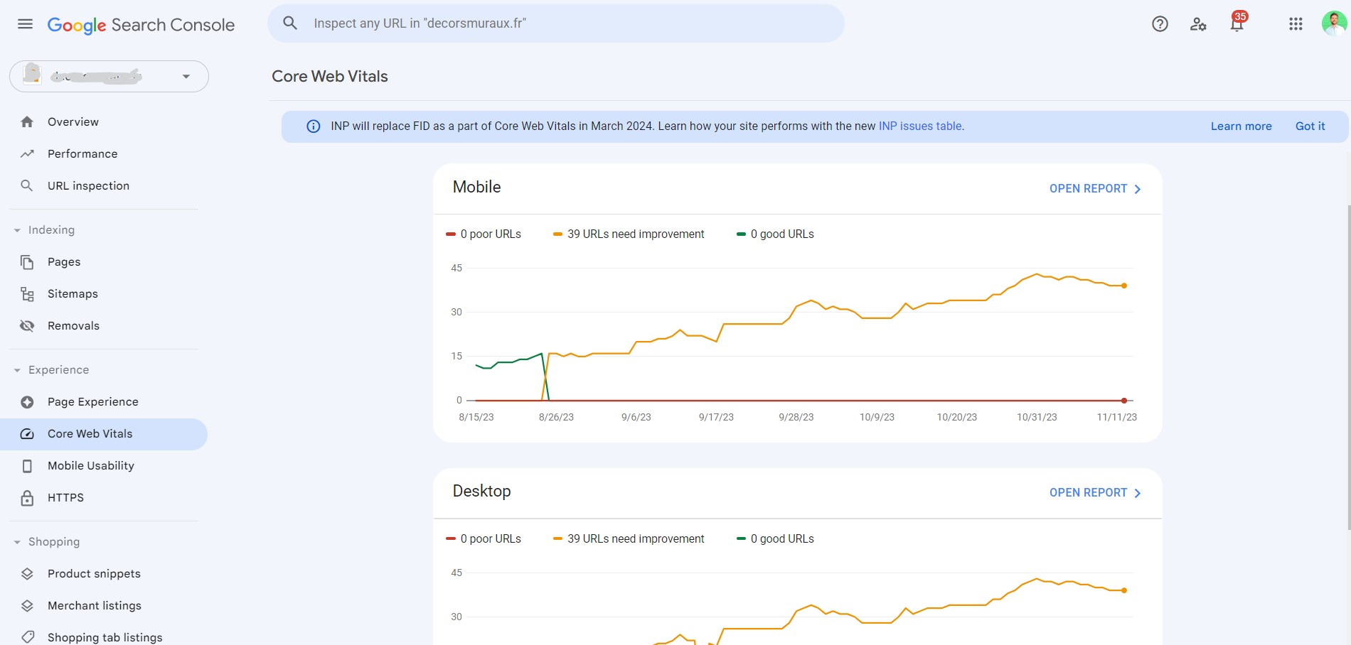Image resolution: width=1351 pixels, height=645 pixels.
Task: Select Merchant listings in the sidebar
Action: (x=95, y=605)
